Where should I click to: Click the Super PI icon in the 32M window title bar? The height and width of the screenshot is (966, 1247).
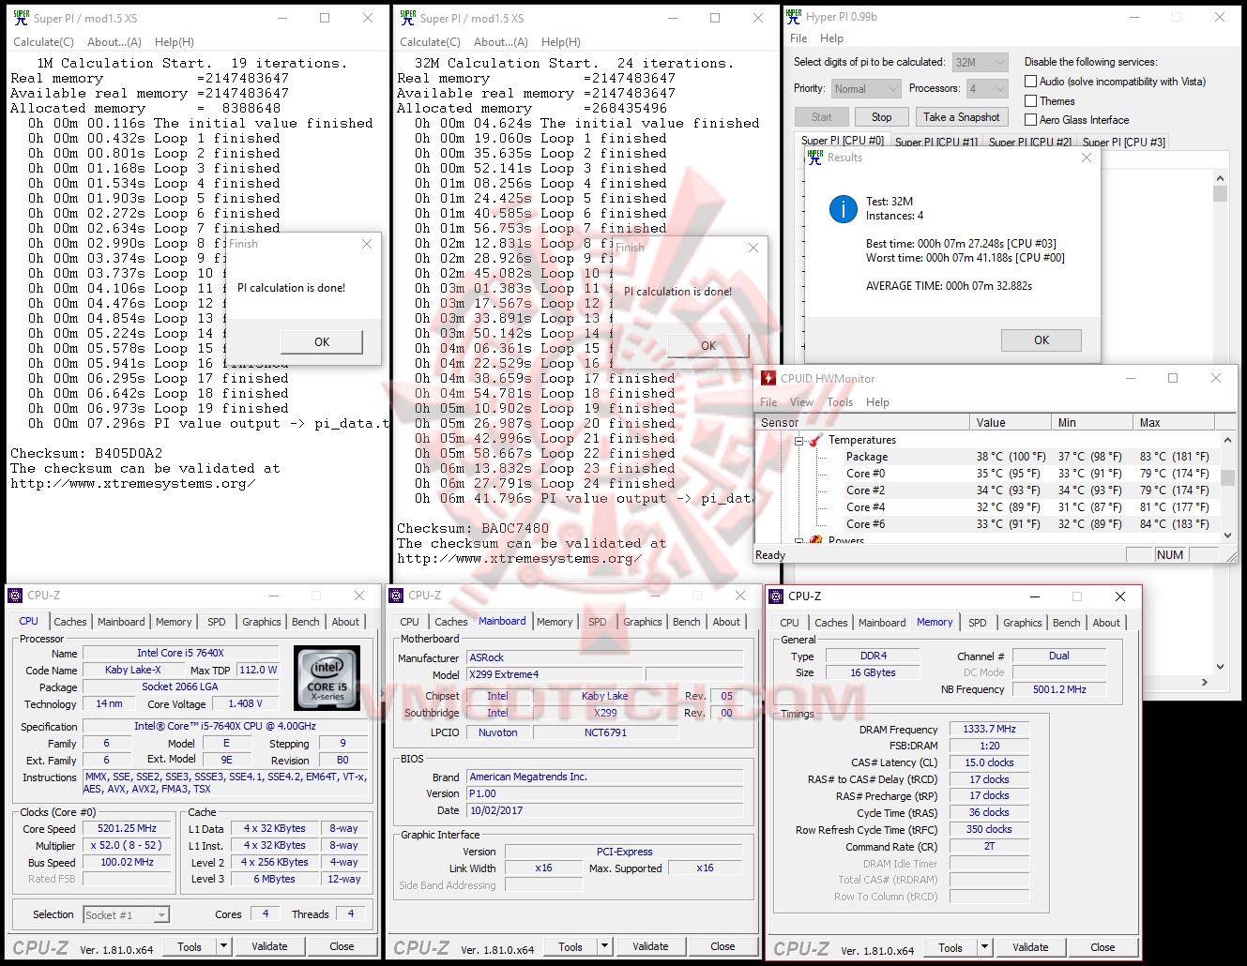pyautogui.click(x=407, y=17)
